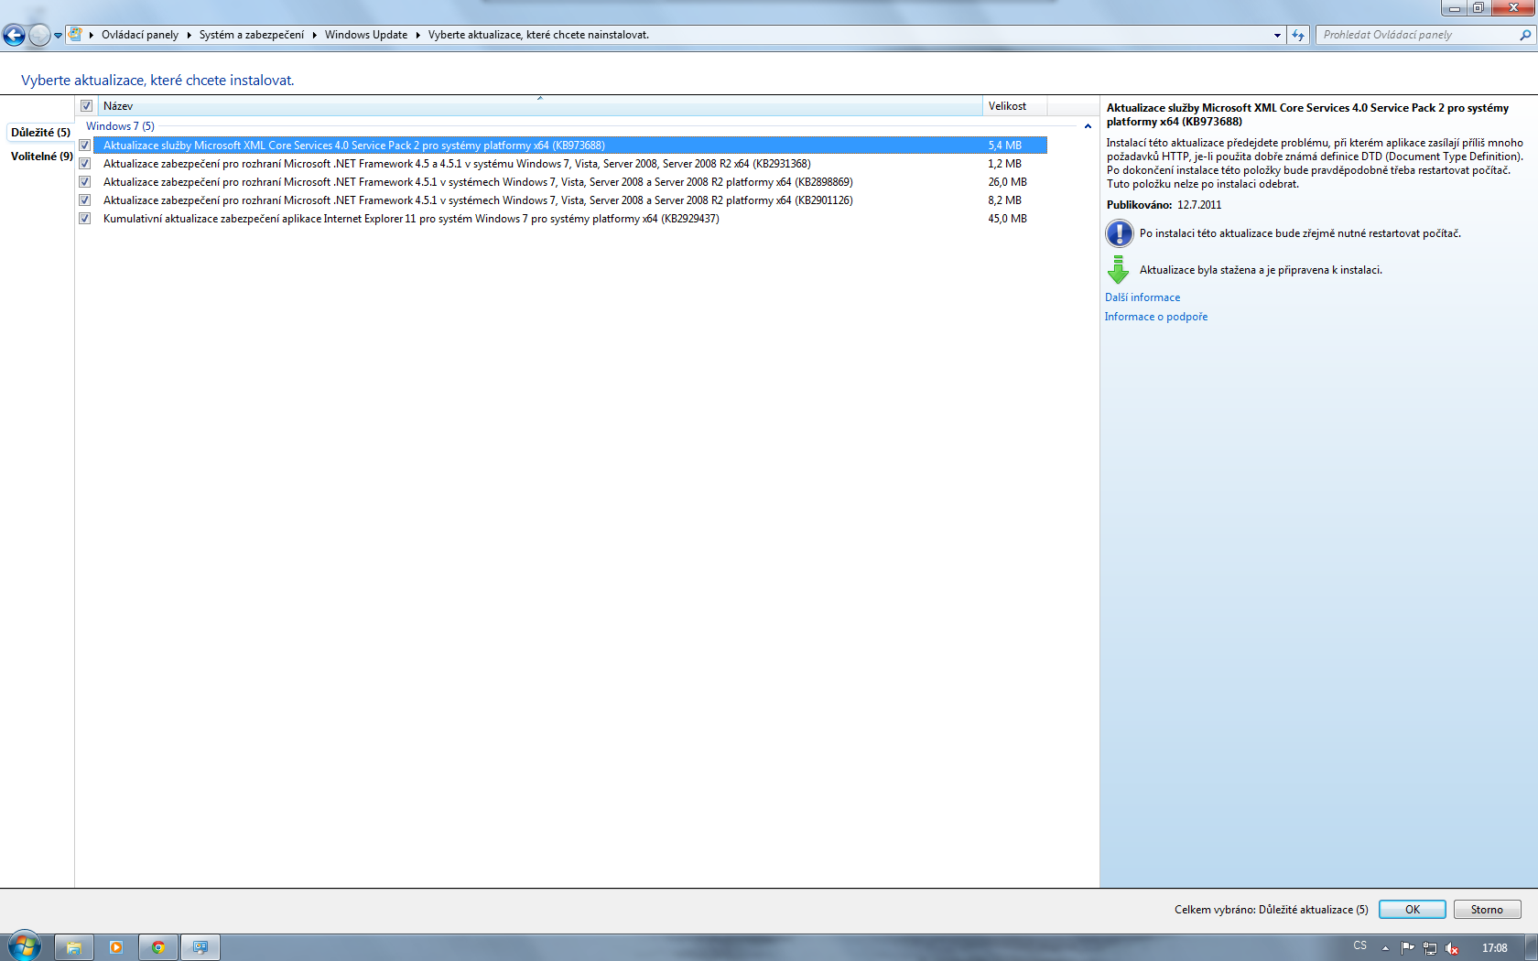
Task: Go to 'Windows Update' in the breadcrumb
Action: 366,35
